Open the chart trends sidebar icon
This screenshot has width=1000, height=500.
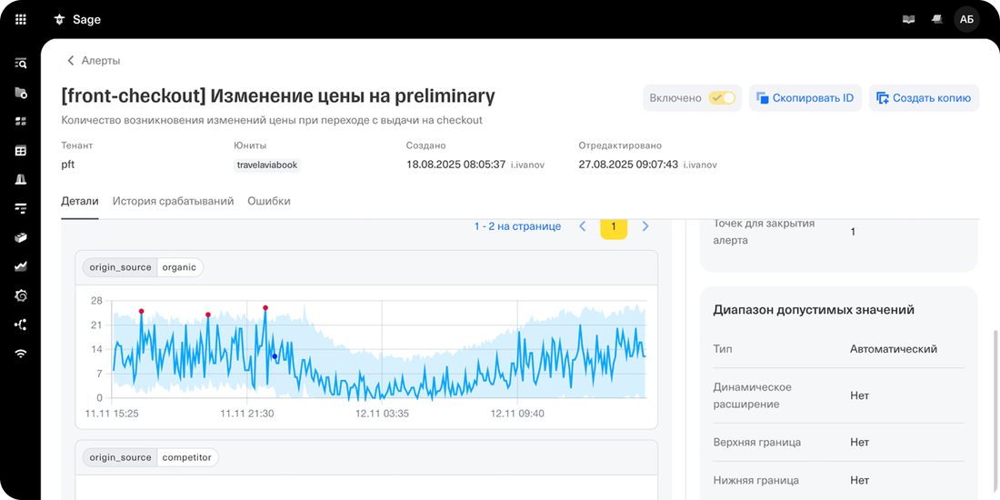coord(21,266)
